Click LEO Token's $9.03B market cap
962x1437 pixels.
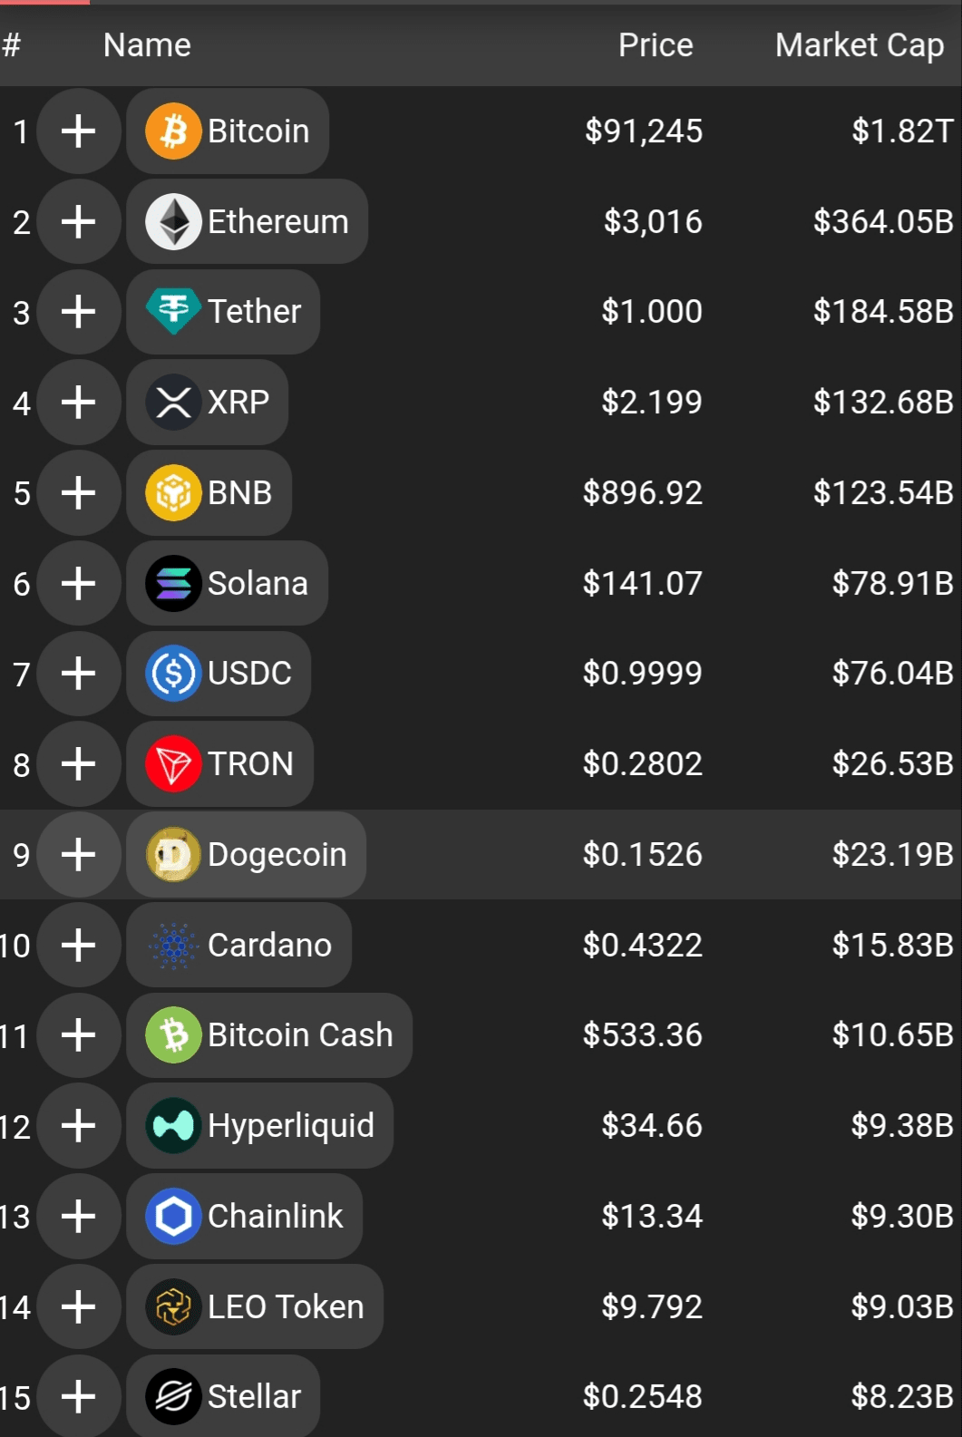coord(901,1307)
